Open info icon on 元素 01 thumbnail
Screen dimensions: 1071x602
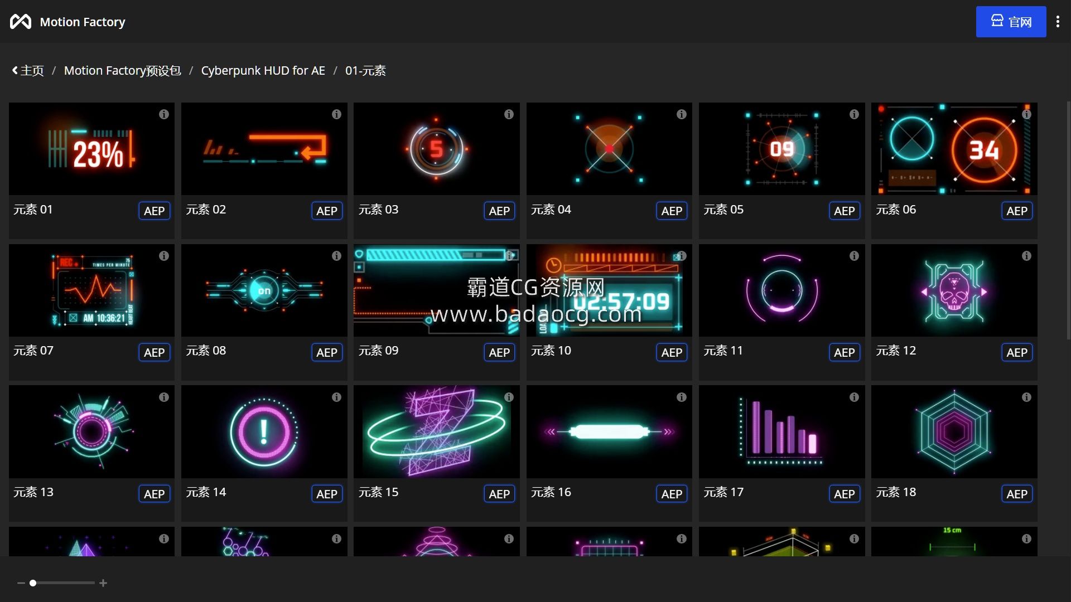[x=163, y=114]
